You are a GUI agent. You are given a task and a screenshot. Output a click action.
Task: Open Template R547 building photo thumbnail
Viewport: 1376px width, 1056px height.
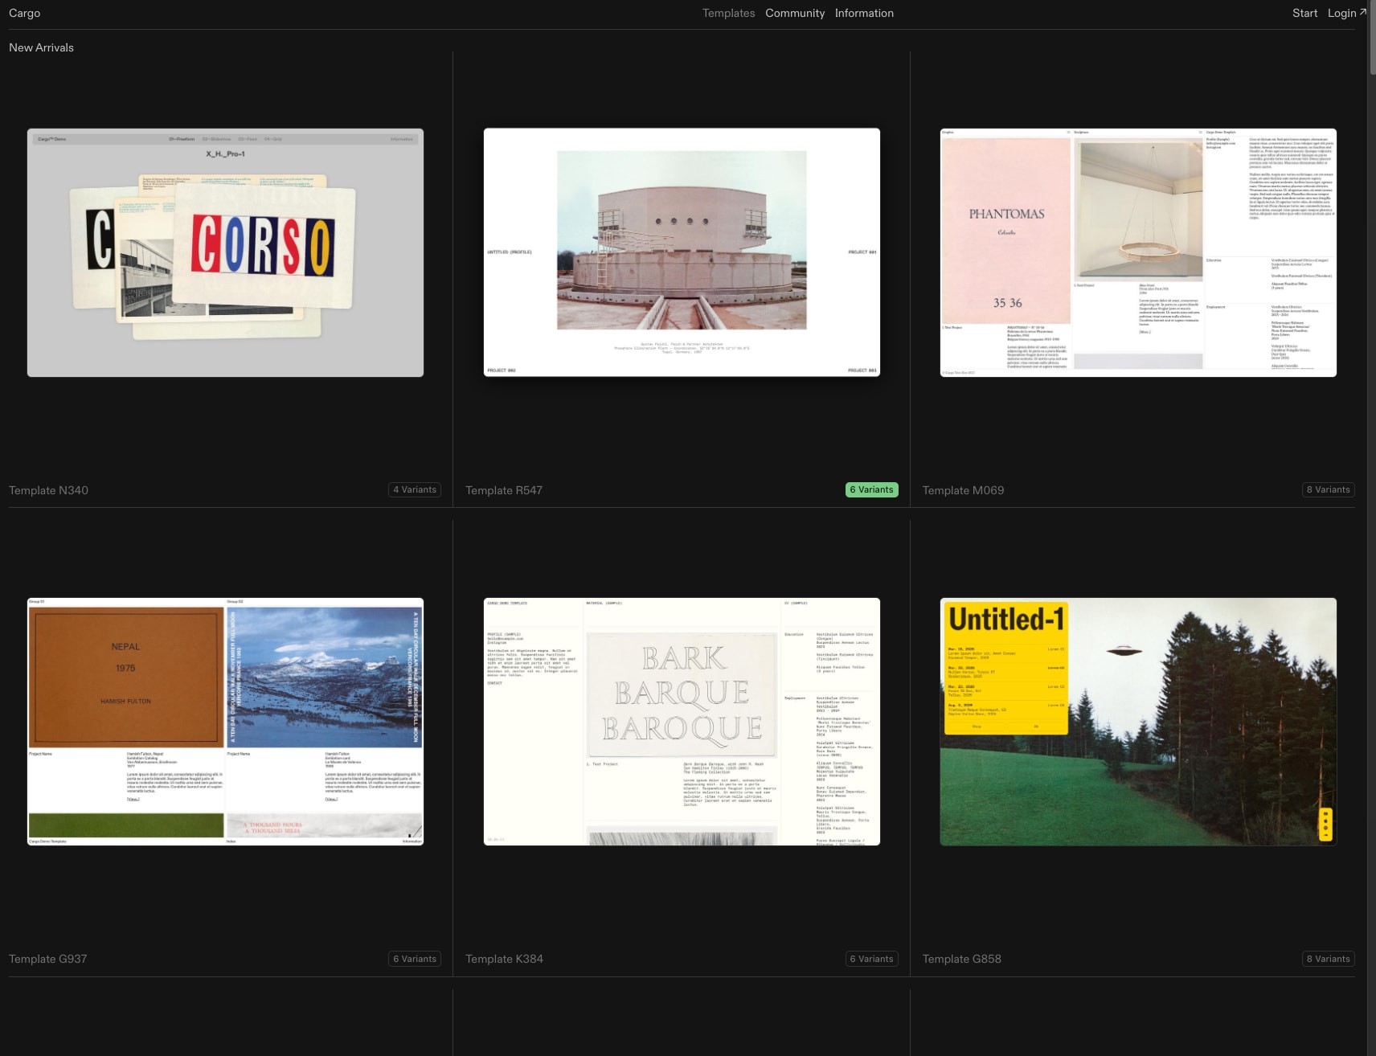(682, 252)
